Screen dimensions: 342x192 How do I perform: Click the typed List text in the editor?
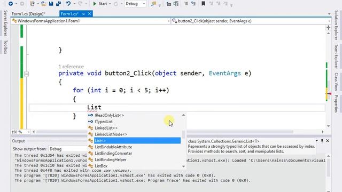(x=94, y=107)
